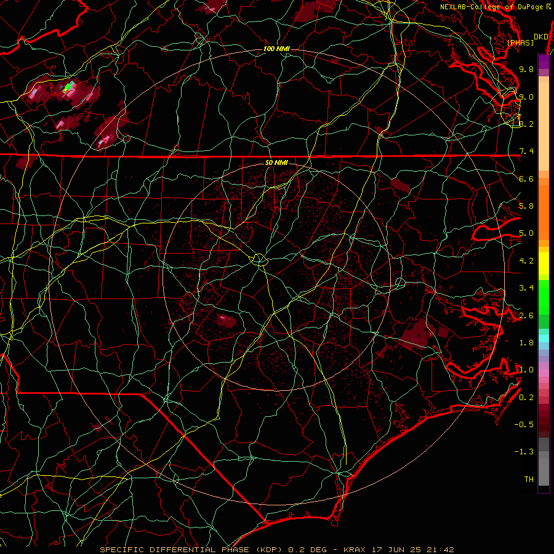The height and width of the screenshot is (554, 554).
Task: Click the "21:42" time stamp
Action: pyautogui.click(x=441, y=550)
